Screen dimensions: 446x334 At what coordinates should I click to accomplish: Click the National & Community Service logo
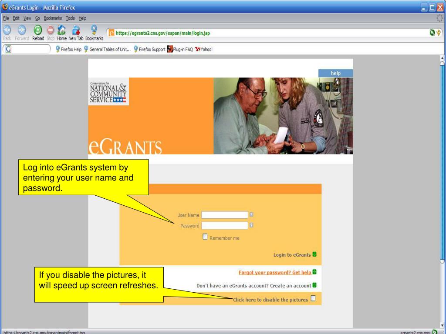(108, 91)
